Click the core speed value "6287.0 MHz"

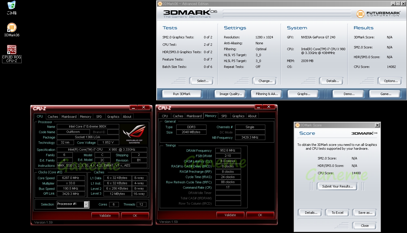71,178
